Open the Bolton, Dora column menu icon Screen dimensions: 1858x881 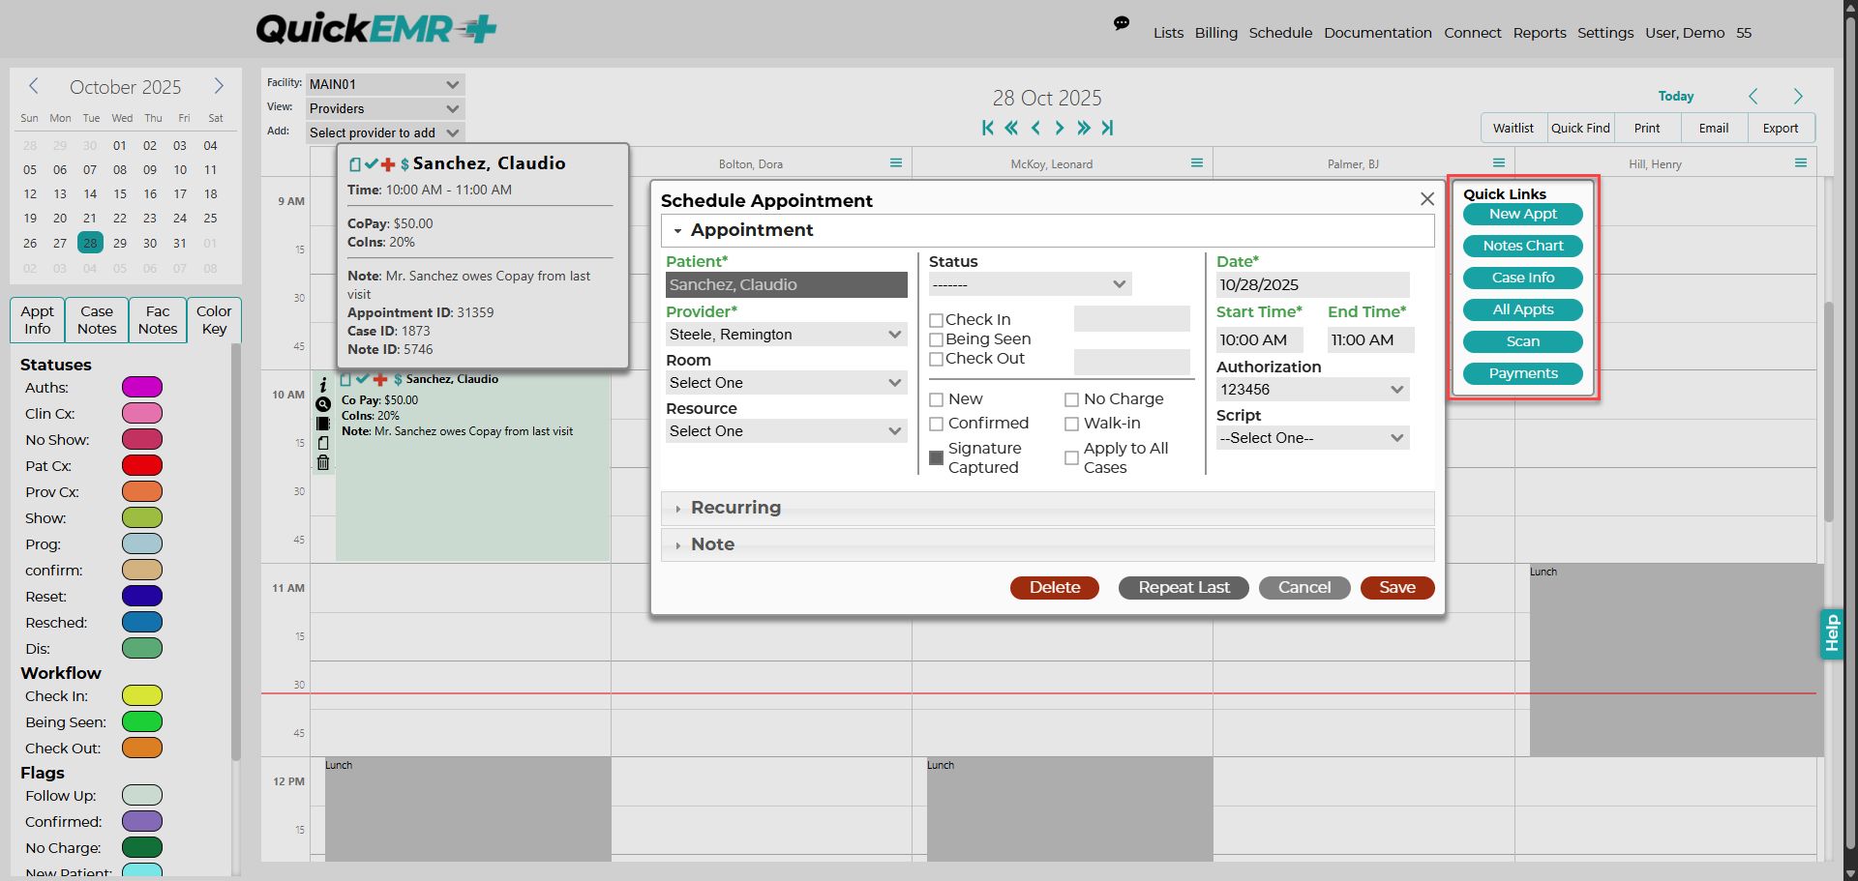click(x=896, y=162)
